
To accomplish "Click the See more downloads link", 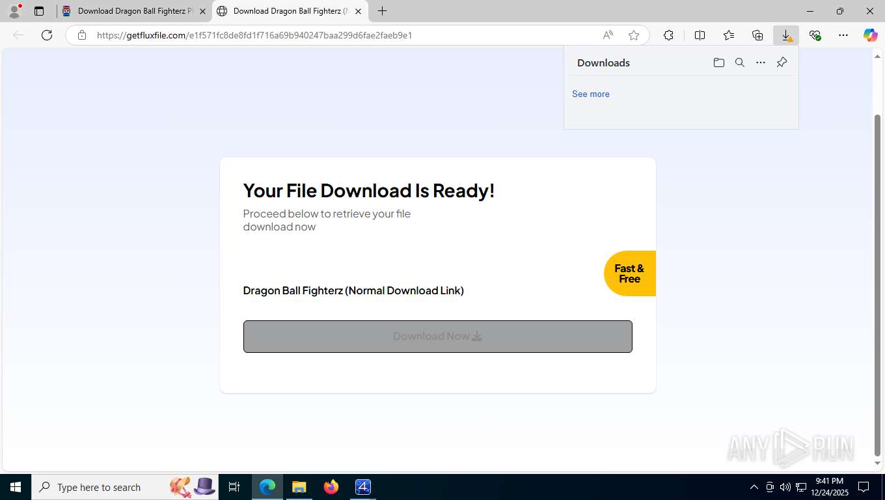I will (x=591, y=94).
